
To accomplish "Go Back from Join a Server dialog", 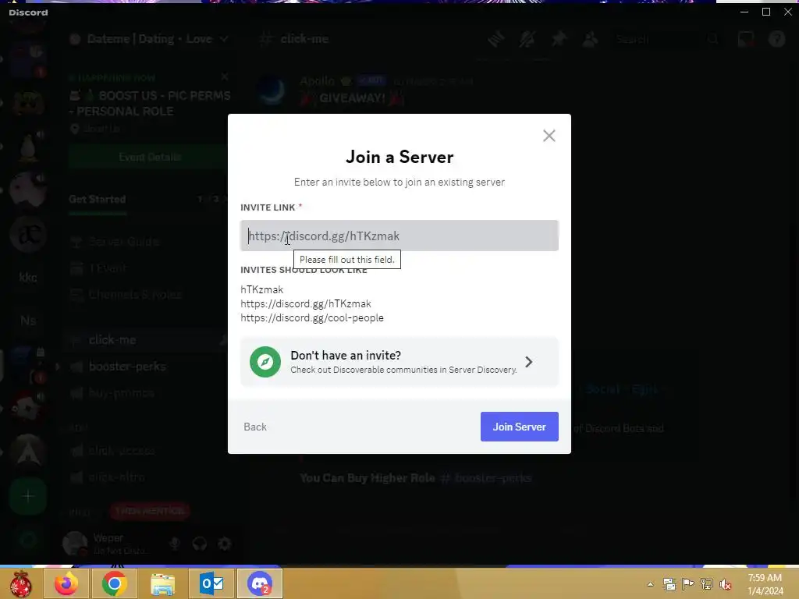I will (255, 427).
